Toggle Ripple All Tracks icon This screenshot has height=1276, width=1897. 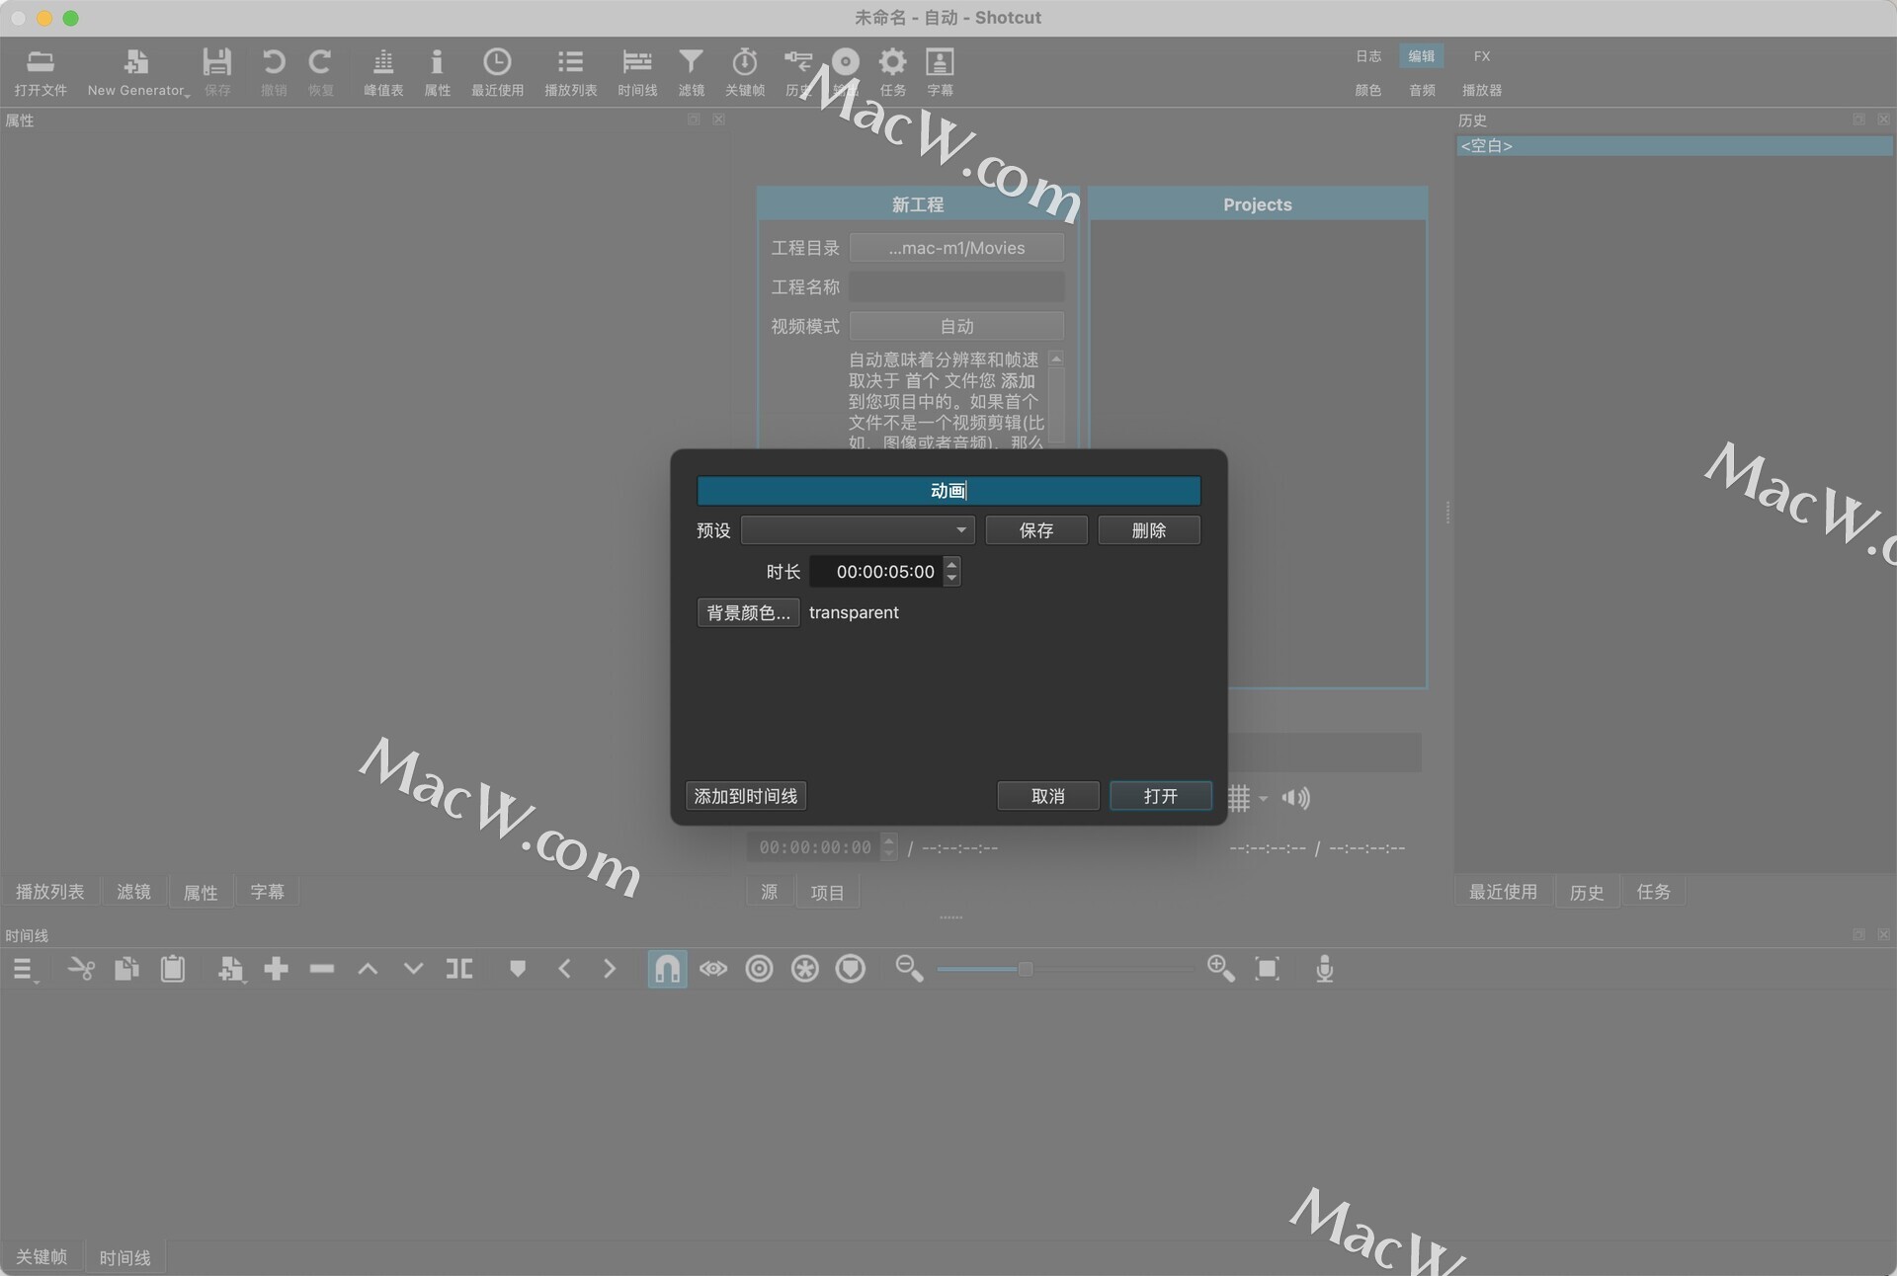click(x=805, y=969)
